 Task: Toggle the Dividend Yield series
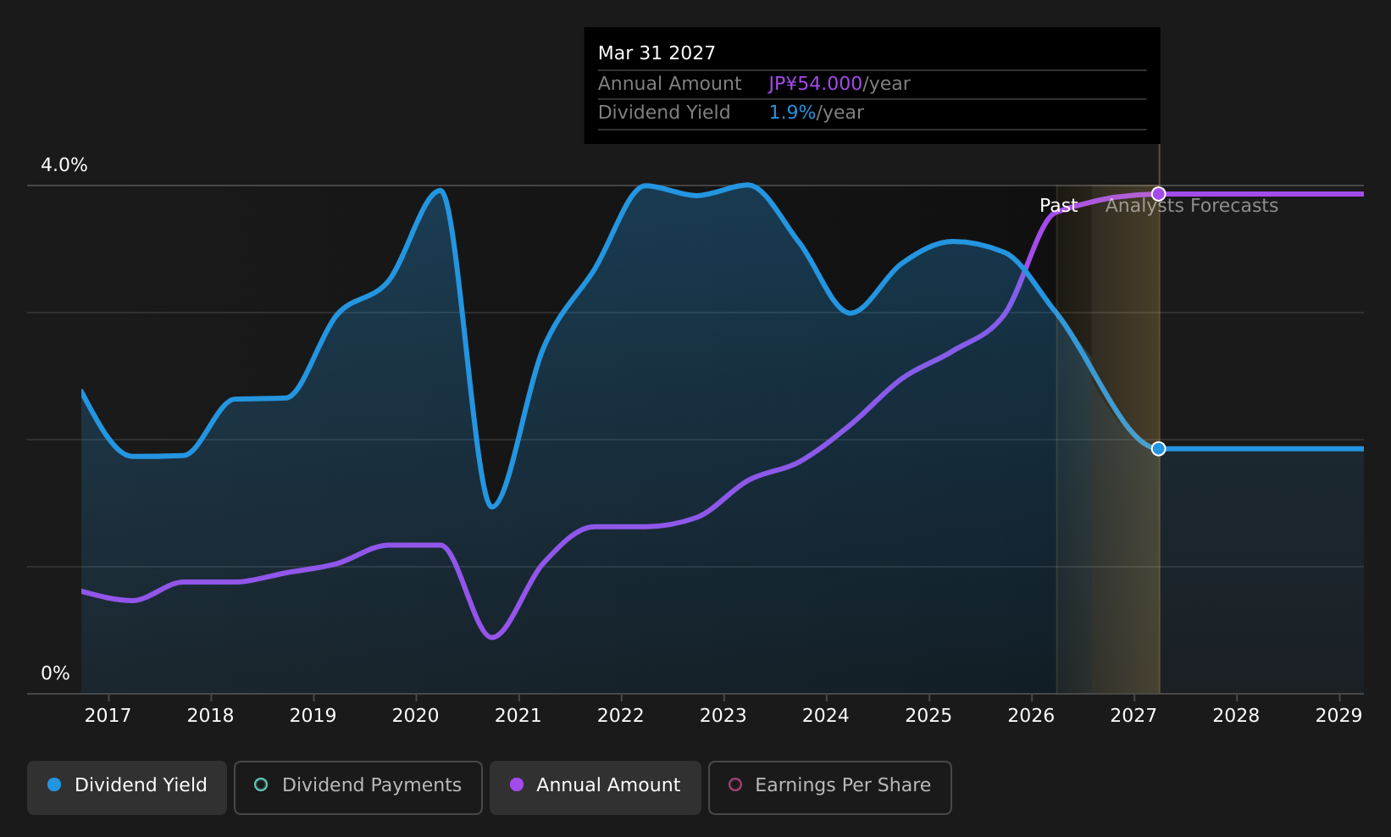(x=127, y=787)
